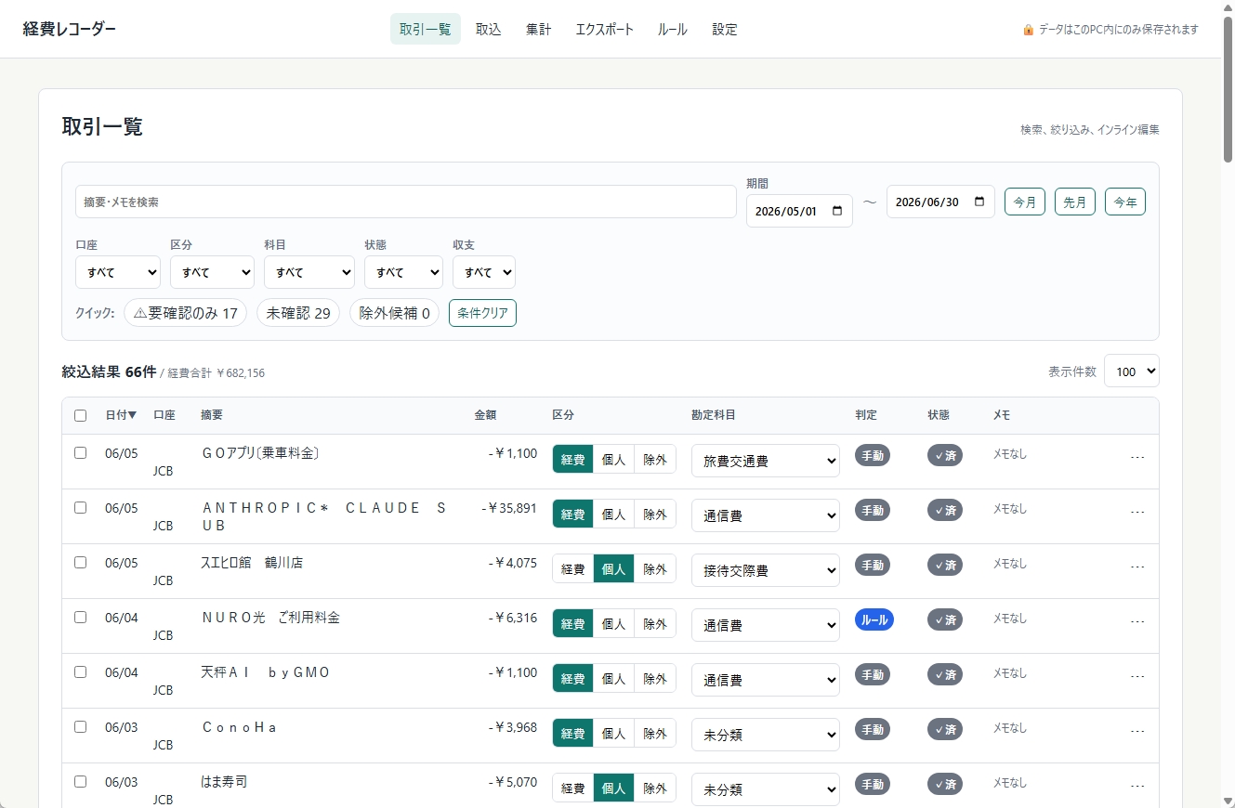
Task: Tick the select-all checkbox in table header
Action: 80,416
